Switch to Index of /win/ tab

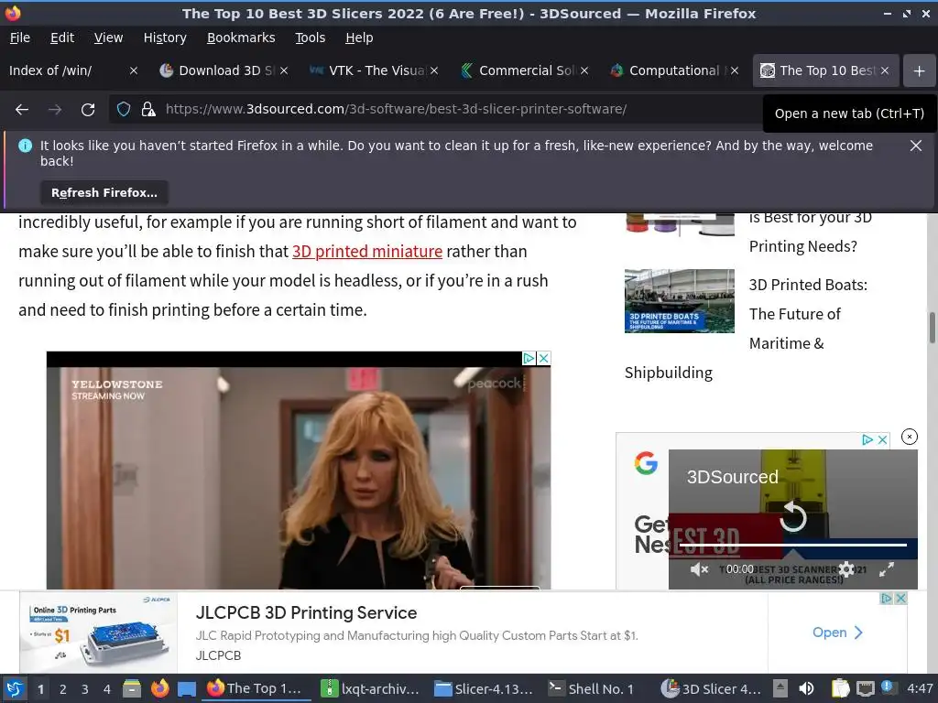63,70
